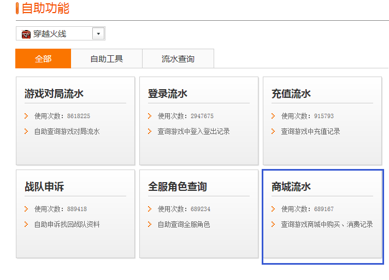Open the 游戏对局流水 card title
Image resolution: width=389 pixels, height=280 pixels.
pyautogui.click(x=54, y=94)
